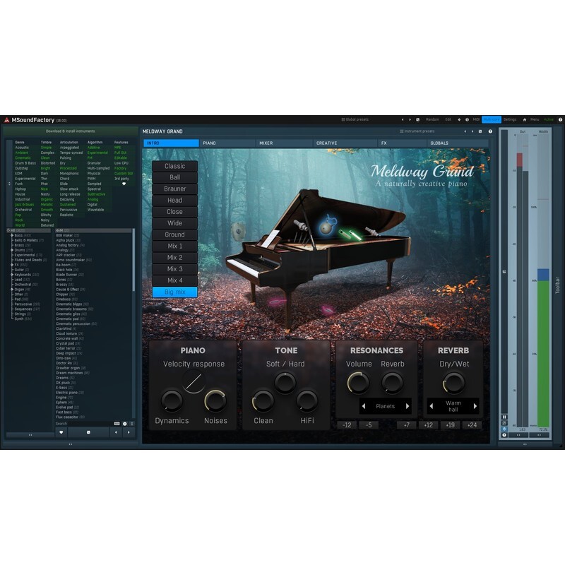Click the info icon at bottom of meters
The width and height of the screenshot is (565, 565).
pos(504,435)
